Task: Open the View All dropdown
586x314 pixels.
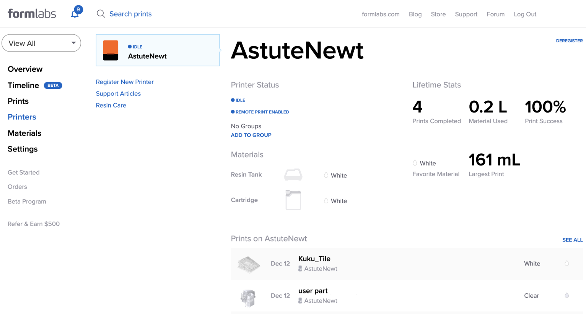Action: click(x=41, y=43)
